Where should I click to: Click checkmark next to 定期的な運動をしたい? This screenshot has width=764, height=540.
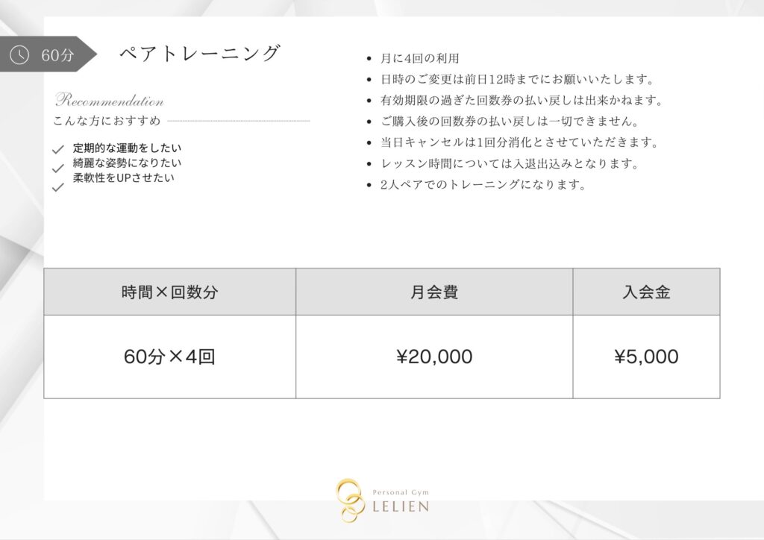(x=58, y=149)
